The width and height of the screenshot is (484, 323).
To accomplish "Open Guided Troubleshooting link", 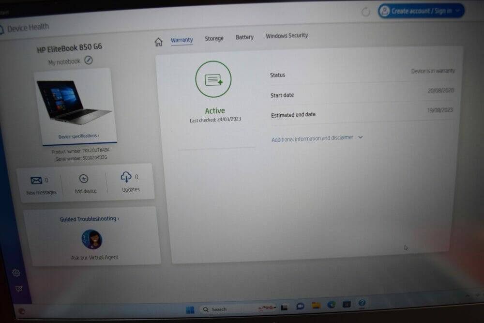I will pos(89,219).
